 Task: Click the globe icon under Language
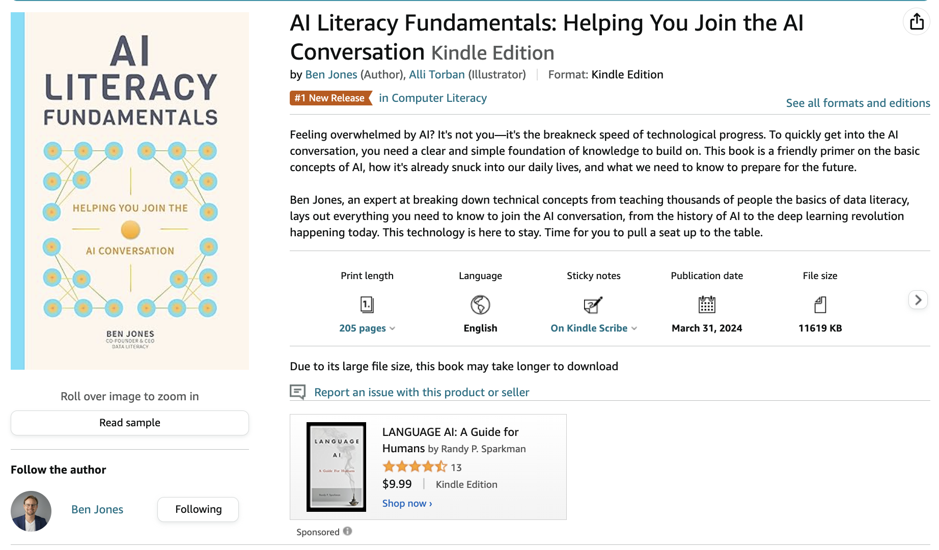coord(480,305)
